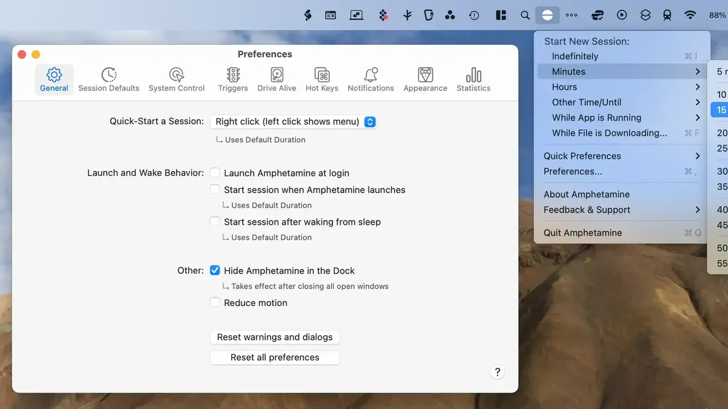Choose Quit Amphetamine in the menu
Image resolution: width=728 pixels, height=409 pixels.
[x=621, y=233]
